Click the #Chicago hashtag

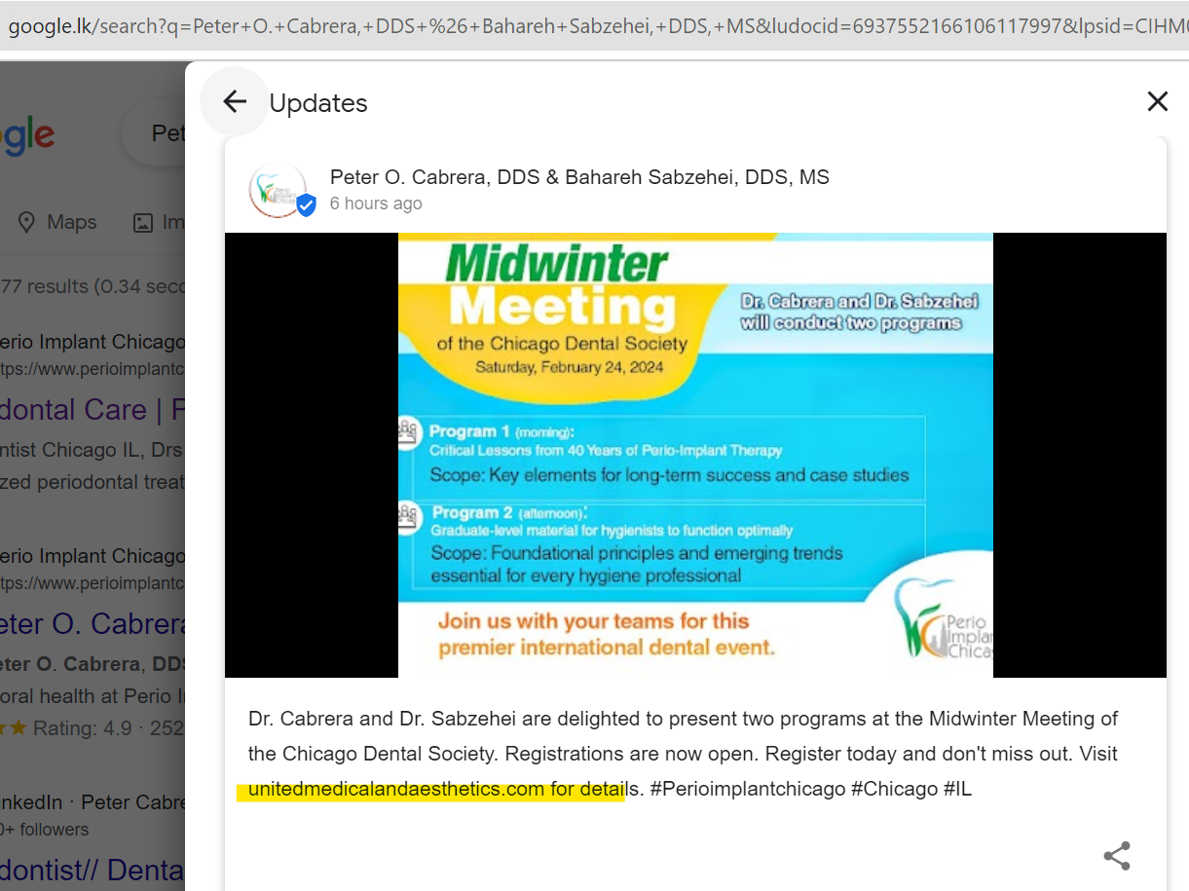point(894,789)
